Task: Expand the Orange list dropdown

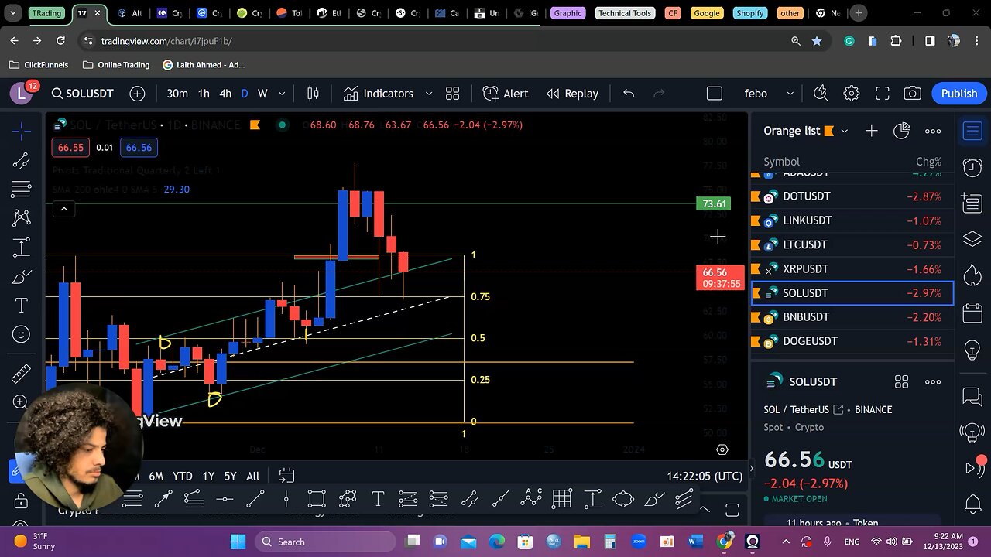Action: [x=844, y=131]
